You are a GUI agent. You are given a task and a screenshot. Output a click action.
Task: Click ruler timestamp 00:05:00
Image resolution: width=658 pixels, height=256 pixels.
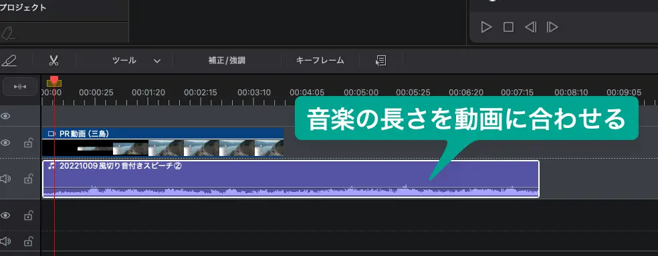coord(361,93)
